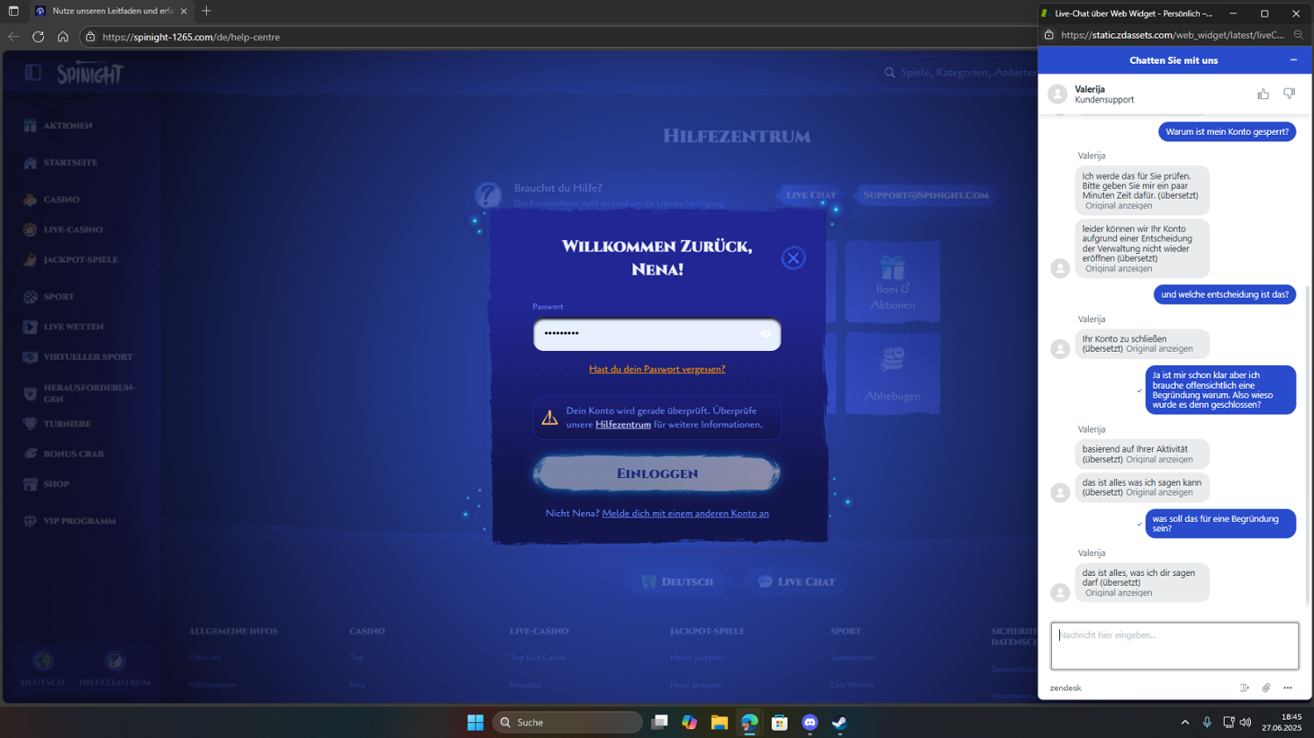Show original of 'Ihr Konto zu schließen'
The height and width of the screenshot is (738, 1314).
click(1159, 349)
